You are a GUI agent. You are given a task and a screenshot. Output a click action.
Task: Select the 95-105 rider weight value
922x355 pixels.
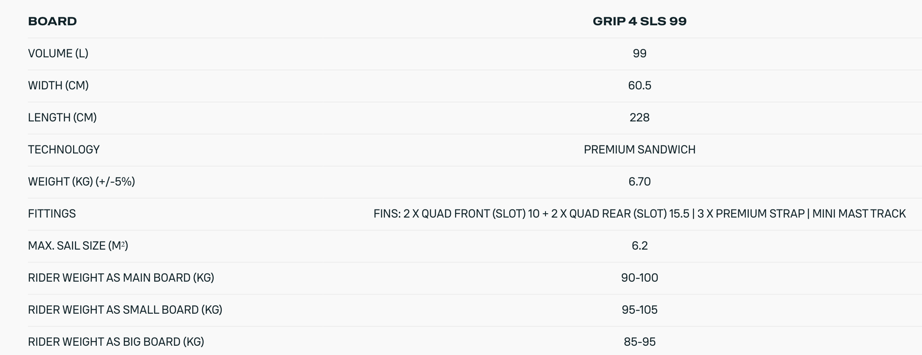(639, 310)
